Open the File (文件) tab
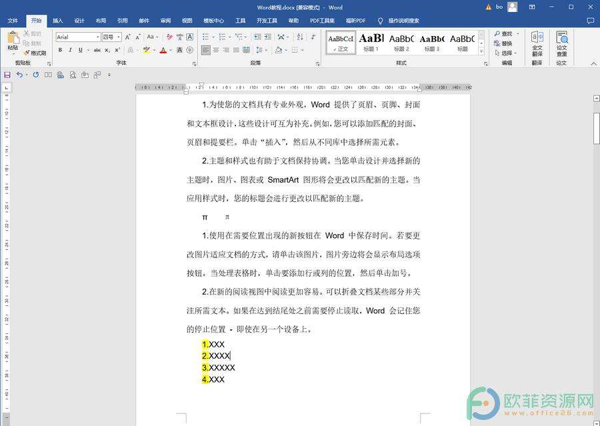Viewport: 600px width, 426px height. click(13, 21)
